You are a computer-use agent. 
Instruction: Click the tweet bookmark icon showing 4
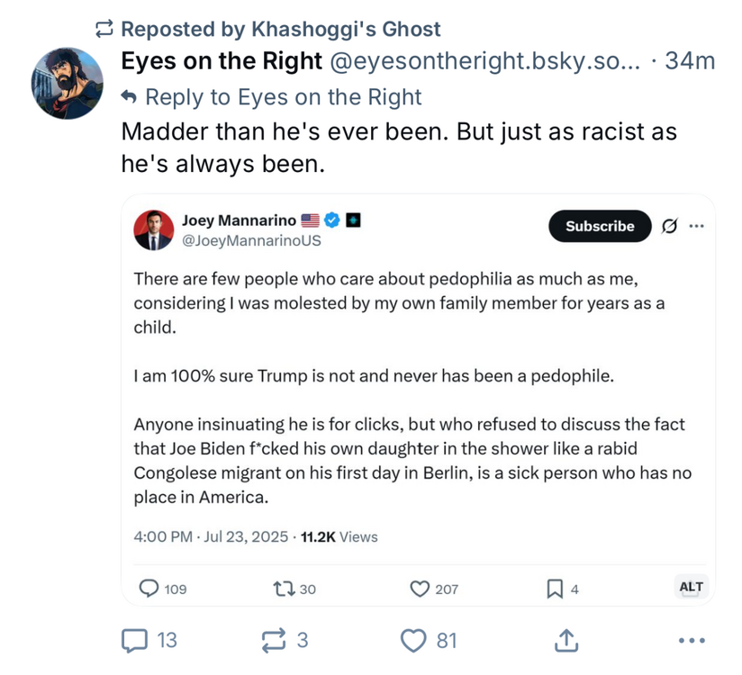(555, 589)
